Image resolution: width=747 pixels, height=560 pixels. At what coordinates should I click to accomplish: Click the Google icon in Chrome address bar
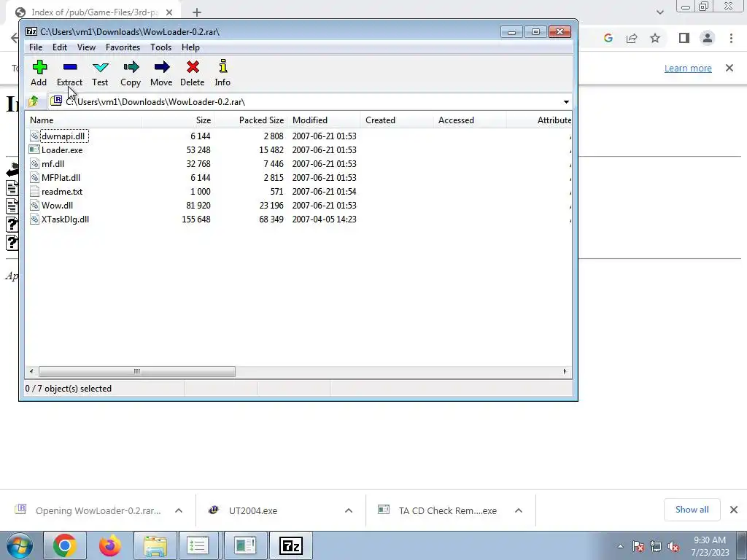[608, 38]
